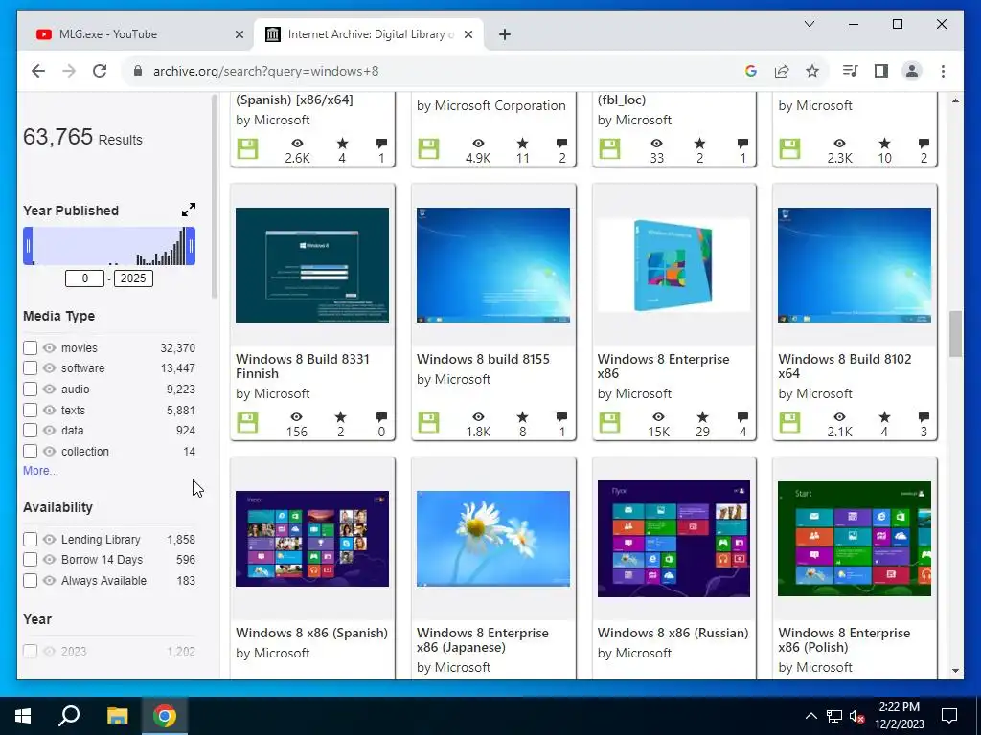Click muted volume icon in tray
The height and width of the screenshot is (735, 981).
coord(856,716)
